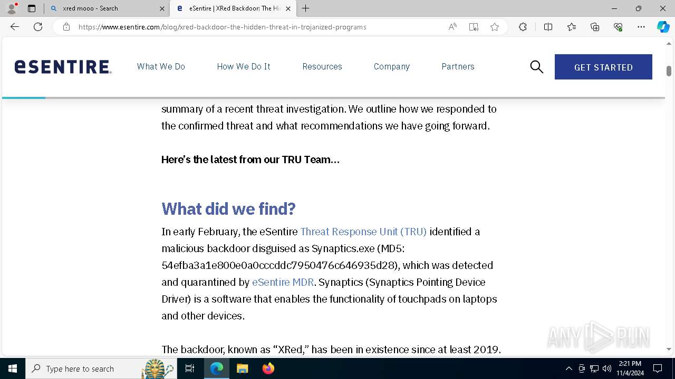675x379 pixels.
Task: Open a new browser tab
Action: (306, 8)
